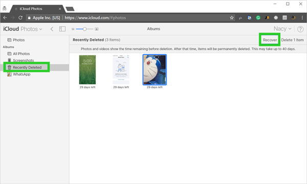
Task: Click the address bar URL
Action: click(95, 18)
